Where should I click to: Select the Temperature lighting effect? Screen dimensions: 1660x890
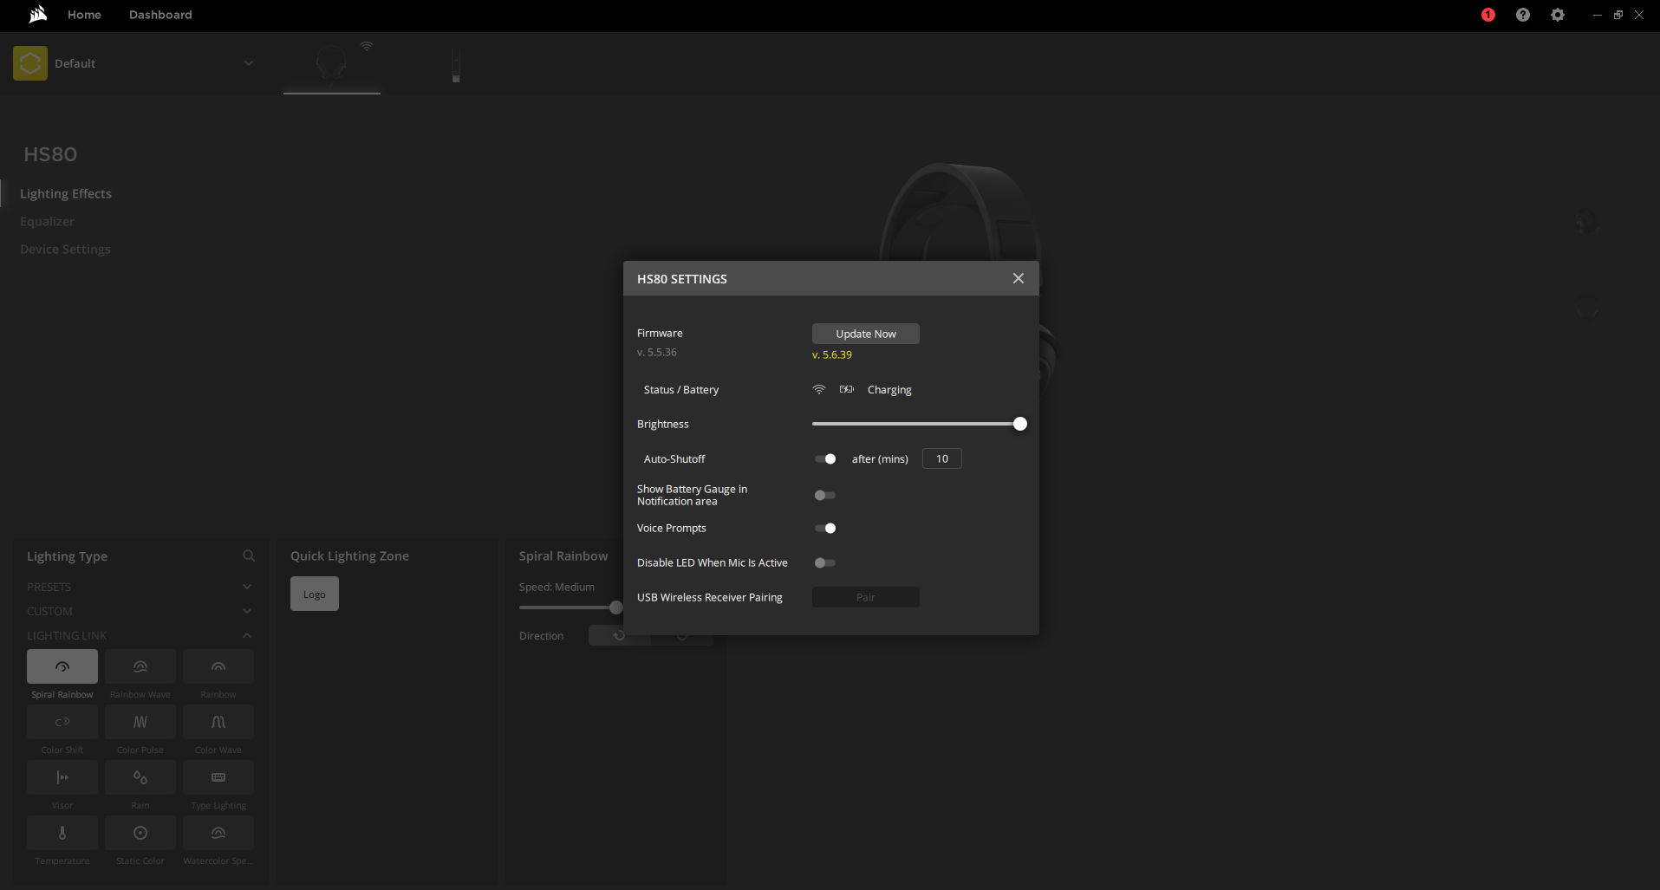coord(62,833)
